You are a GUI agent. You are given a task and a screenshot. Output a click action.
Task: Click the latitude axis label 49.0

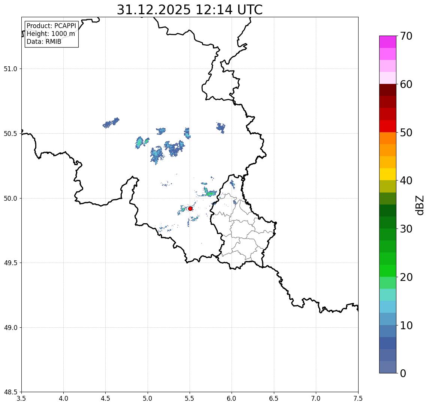coord(10,327)
